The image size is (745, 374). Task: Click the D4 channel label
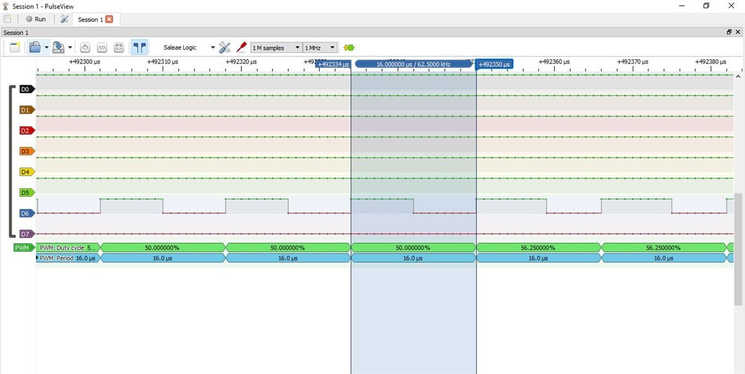[x=27, y=172]
